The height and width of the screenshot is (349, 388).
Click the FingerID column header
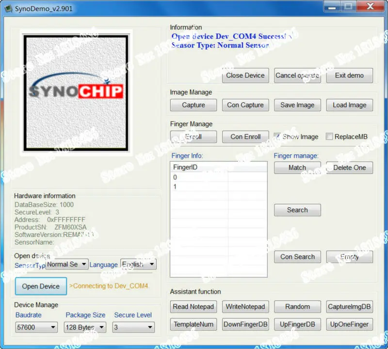click(x=199, y=167)
